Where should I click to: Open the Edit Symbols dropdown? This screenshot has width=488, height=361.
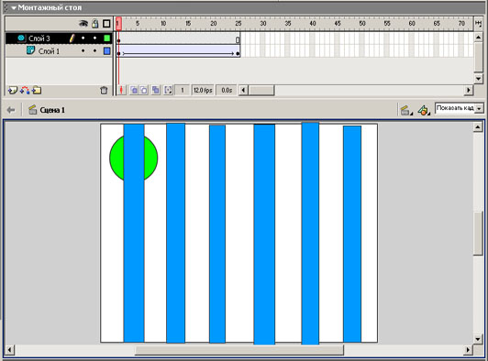(424, 110)
